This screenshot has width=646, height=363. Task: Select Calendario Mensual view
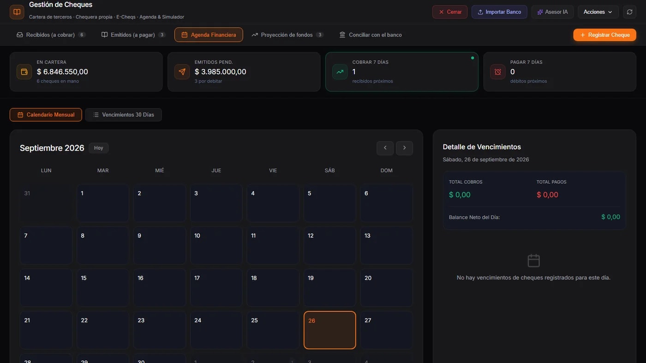pyautogui.click(x=46, y=115)
